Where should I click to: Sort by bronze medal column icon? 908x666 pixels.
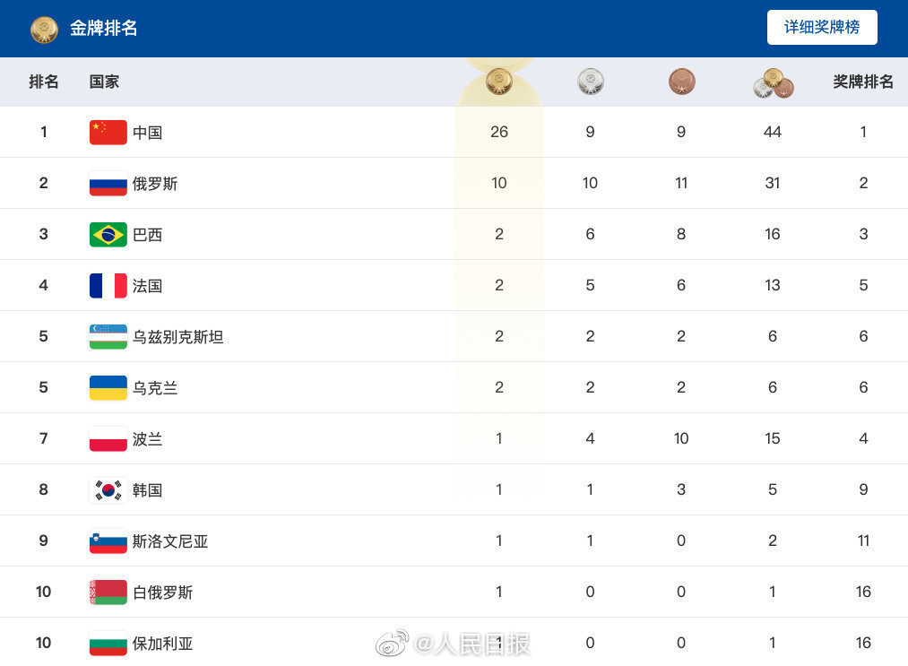point(681,82)
